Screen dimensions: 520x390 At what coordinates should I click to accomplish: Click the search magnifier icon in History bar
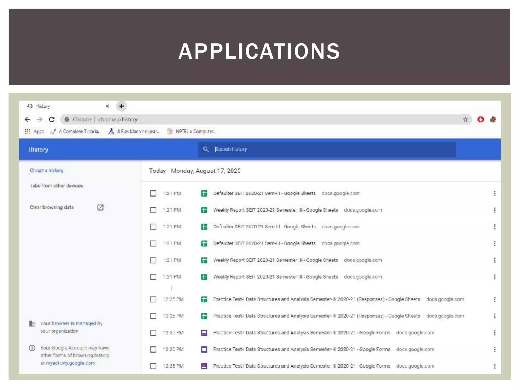click(206, 149)
